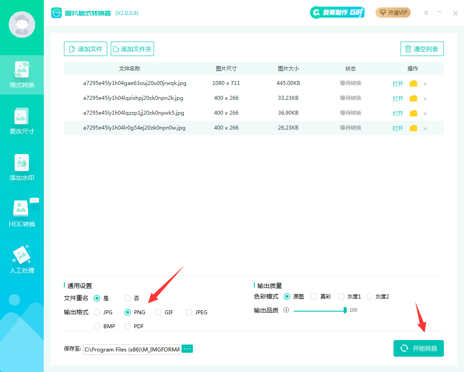Open folder for a7295e45ly1h04gae63ouj20u00jrwqk.jpg
This screenshot has width=464, height=372.
click(413, 84)
